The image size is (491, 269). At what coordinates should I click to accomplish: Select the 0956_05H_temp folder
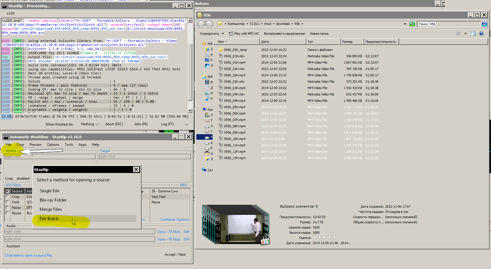(x=235, y=50)
